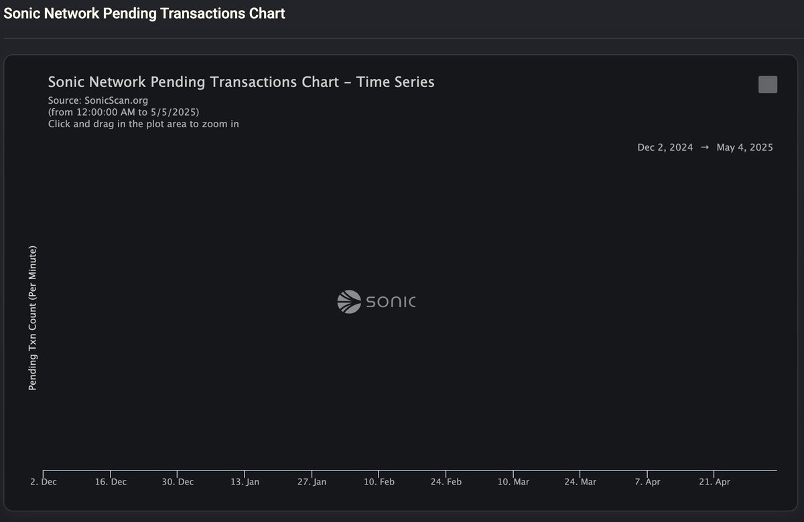Screen dimensions: 804x522
Task: Select the 2. Dec axis label
Action: [x=44, y=482]
